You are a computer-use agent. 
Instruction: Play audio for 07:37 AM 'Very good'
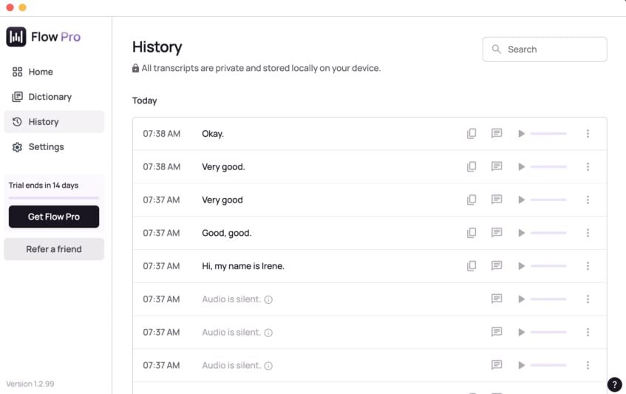521,200
